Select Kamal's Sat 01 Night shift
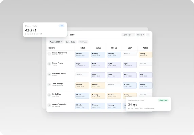 83,65
